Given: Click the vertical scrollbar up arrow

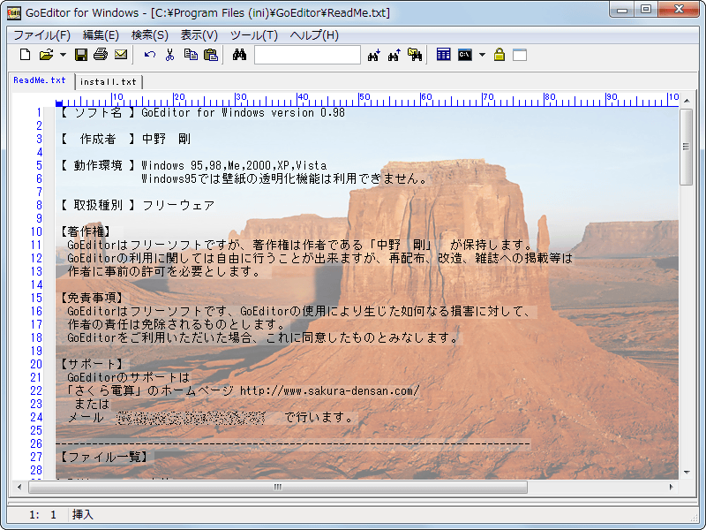Looking at the screenshot, I should pyautogui.click(x=687, y=100).
